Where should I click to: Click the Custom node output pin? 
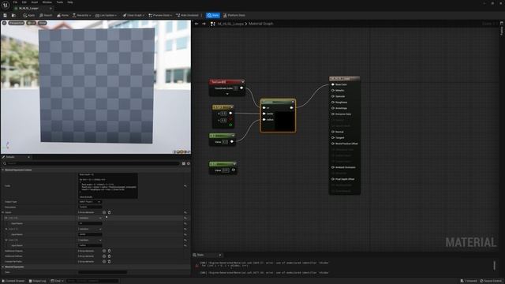click(x=291, y=108)
